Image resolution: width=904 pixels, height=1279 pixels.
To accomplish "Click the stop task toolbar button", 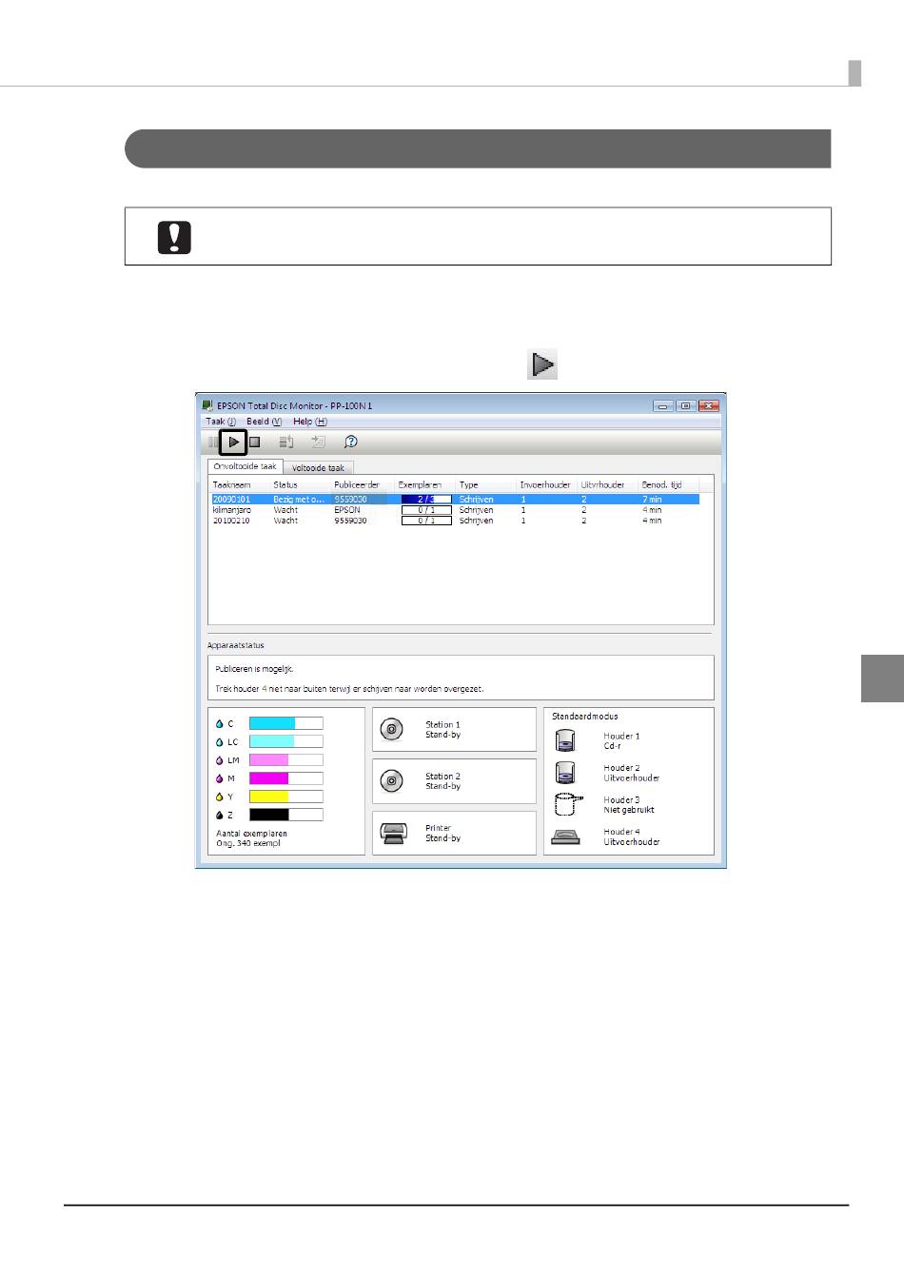I will (255, 442).
